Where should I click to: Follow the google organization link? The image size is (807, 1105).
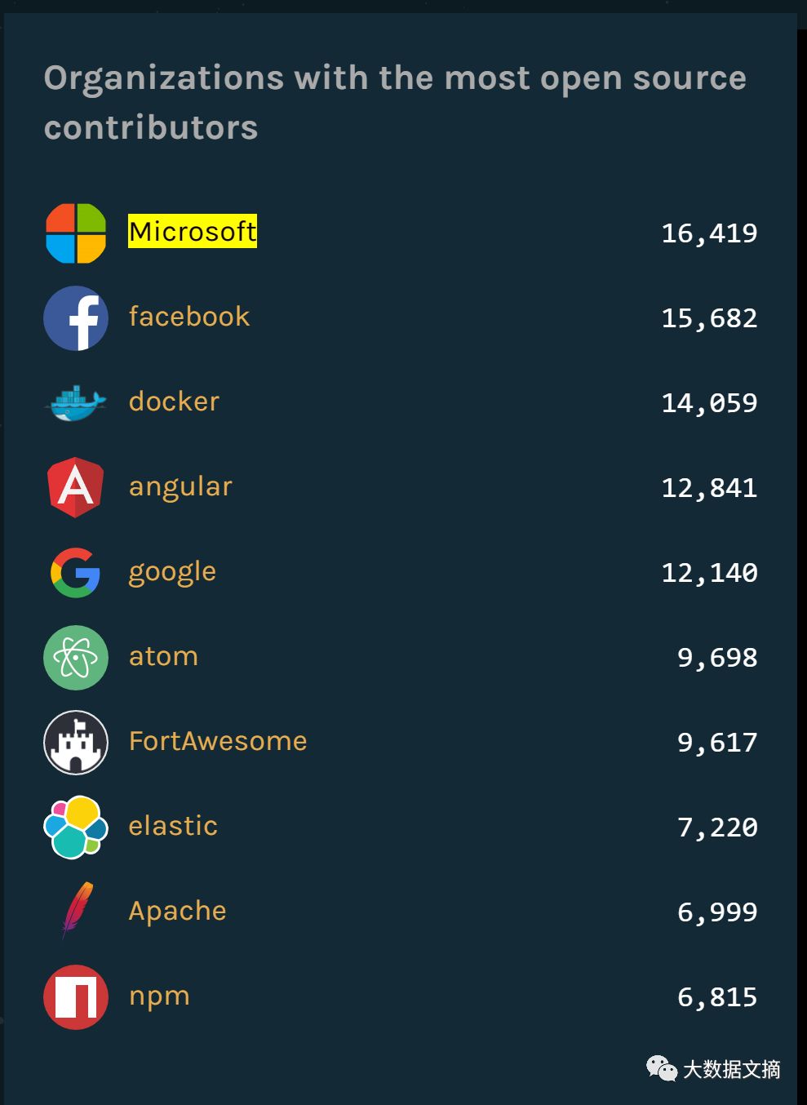tap(172, 571)
